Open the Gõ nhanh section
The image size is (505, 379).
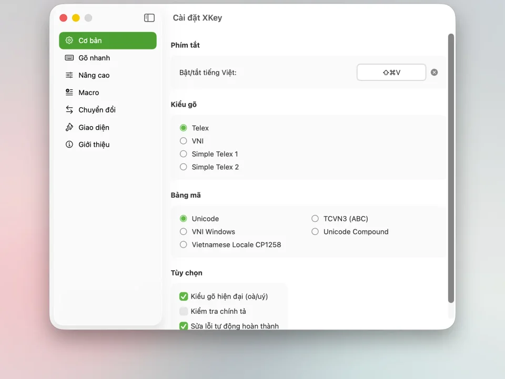108,58
